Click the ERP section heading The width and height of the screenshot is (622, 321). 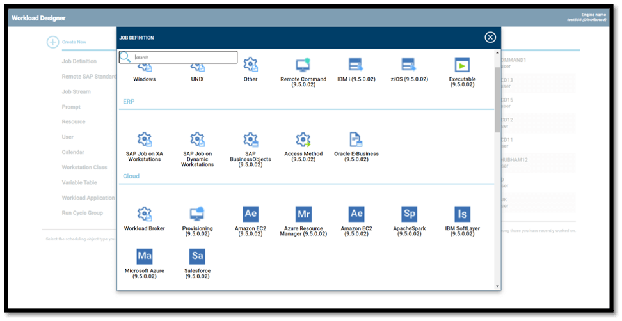point(129,102)
